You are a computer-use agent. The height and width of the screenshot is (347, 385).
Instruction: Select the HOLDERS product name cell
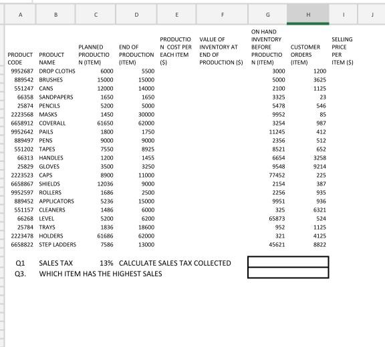pos(51,236)
